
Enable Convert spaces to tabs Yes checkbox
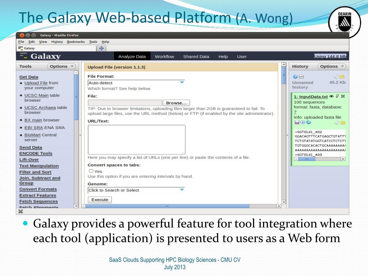[91, 171]
